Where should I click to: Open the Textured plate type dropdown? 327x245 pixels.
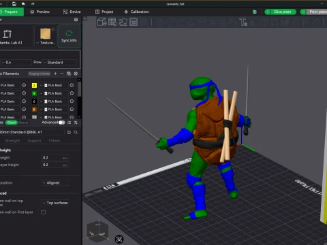(x=46, y=36)
